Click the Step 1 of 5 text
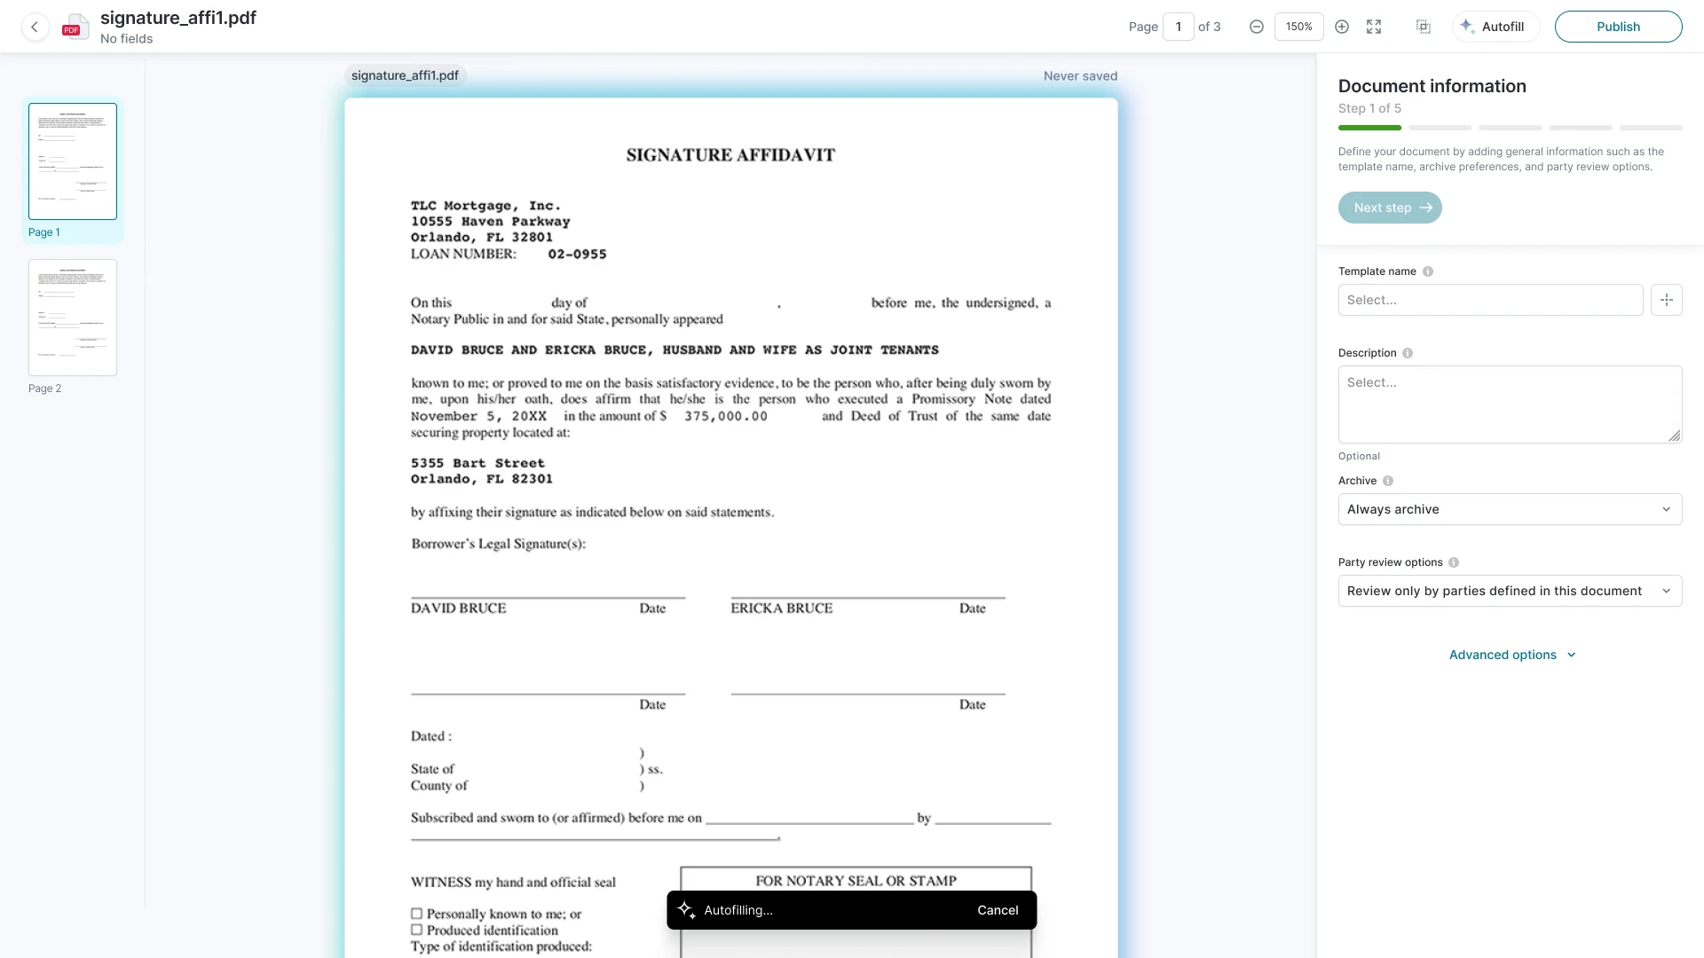The width and height of the screenshot is (1704, 958). click(1369, 108)
